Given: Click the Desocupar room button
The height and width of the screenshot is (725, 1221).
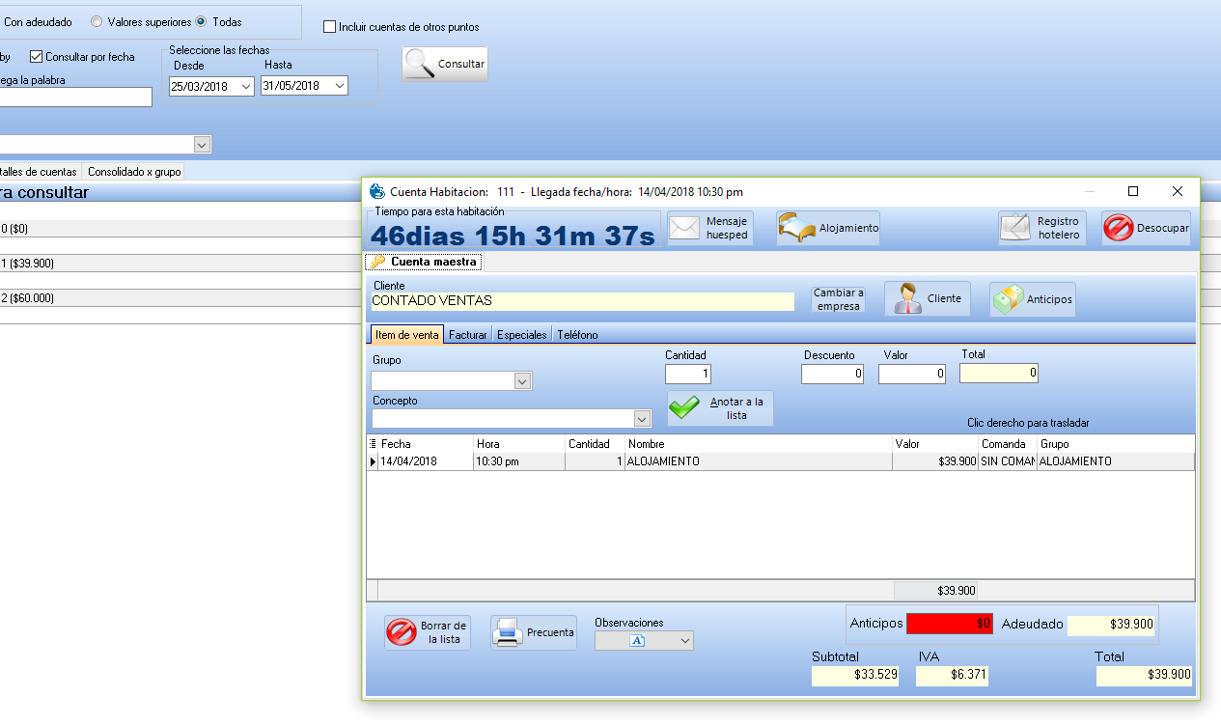Looking at the screenshot, I should [x=1119, y=229].
